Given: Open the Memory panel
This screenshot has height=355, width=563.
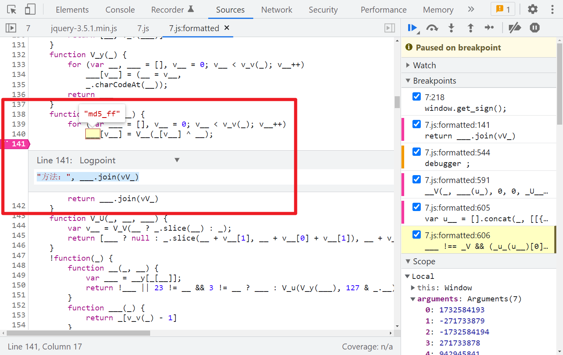Looking at the screenshot, I should (x=438, y=9).
